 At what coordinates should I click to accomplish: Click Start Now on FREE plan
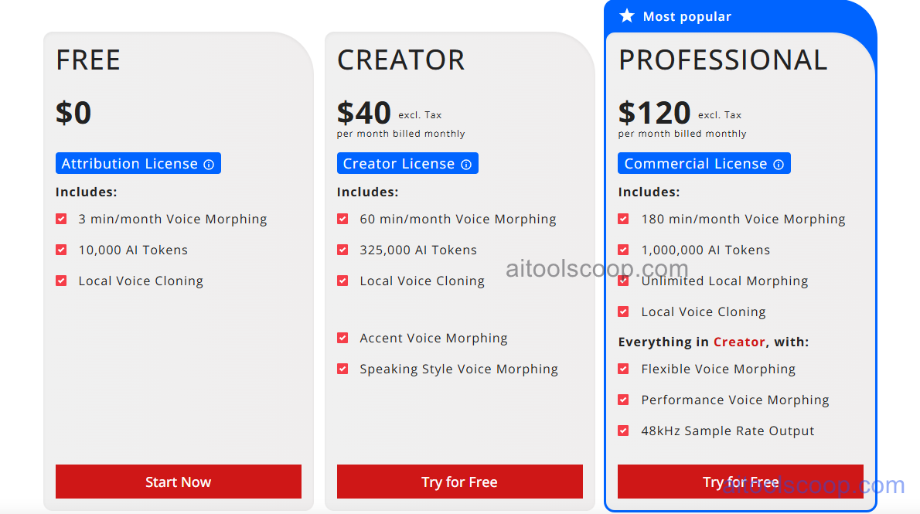pos(178,482)
